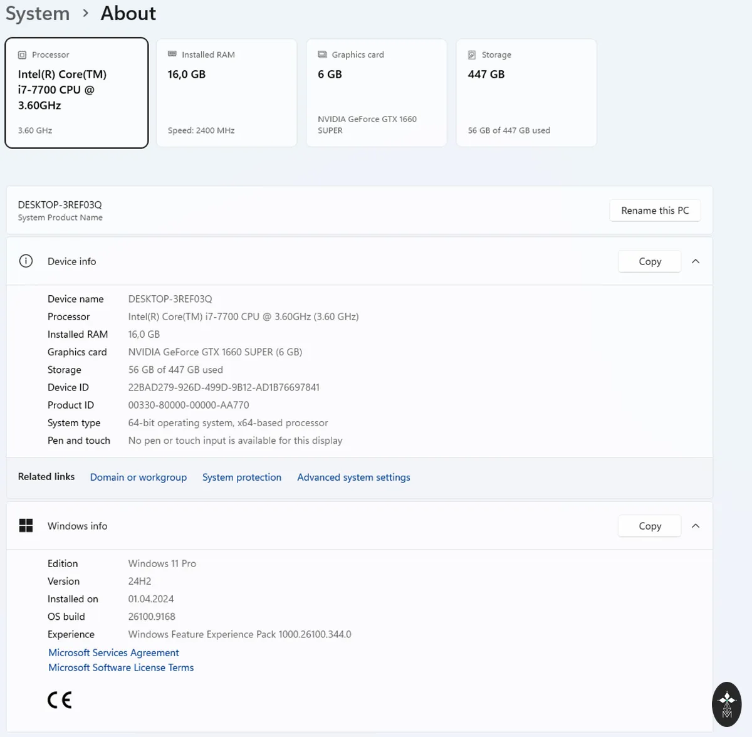Open Microsoft Software License Terms link
The width and height of the screenshot is (752, 737).
(121, 667)
